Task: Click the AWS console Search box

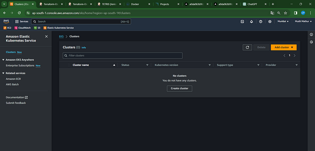Action: click(81, 22)
